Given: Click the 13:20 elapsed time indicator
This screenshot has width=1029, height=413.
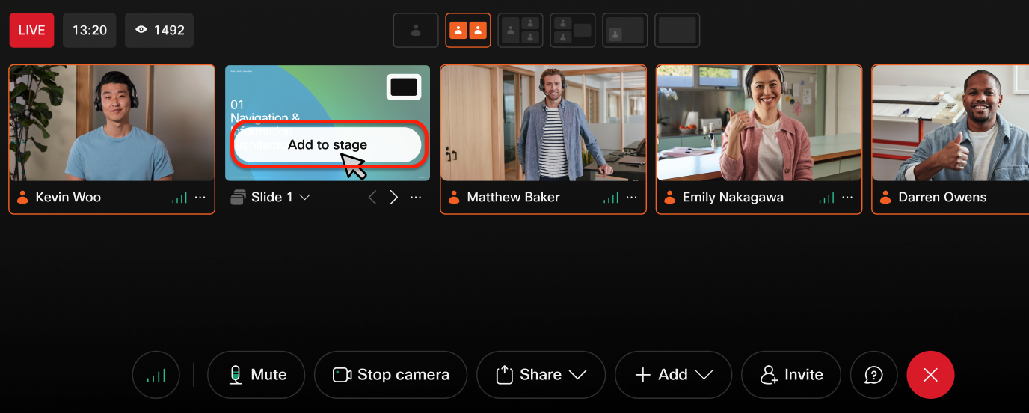Looking at the screenshot, I should tap(90, 31).
